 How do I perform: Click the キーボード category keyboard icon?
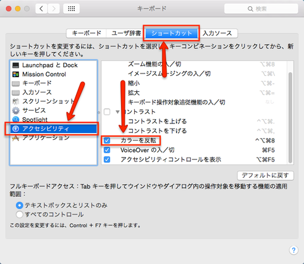(x=16, y=84)
